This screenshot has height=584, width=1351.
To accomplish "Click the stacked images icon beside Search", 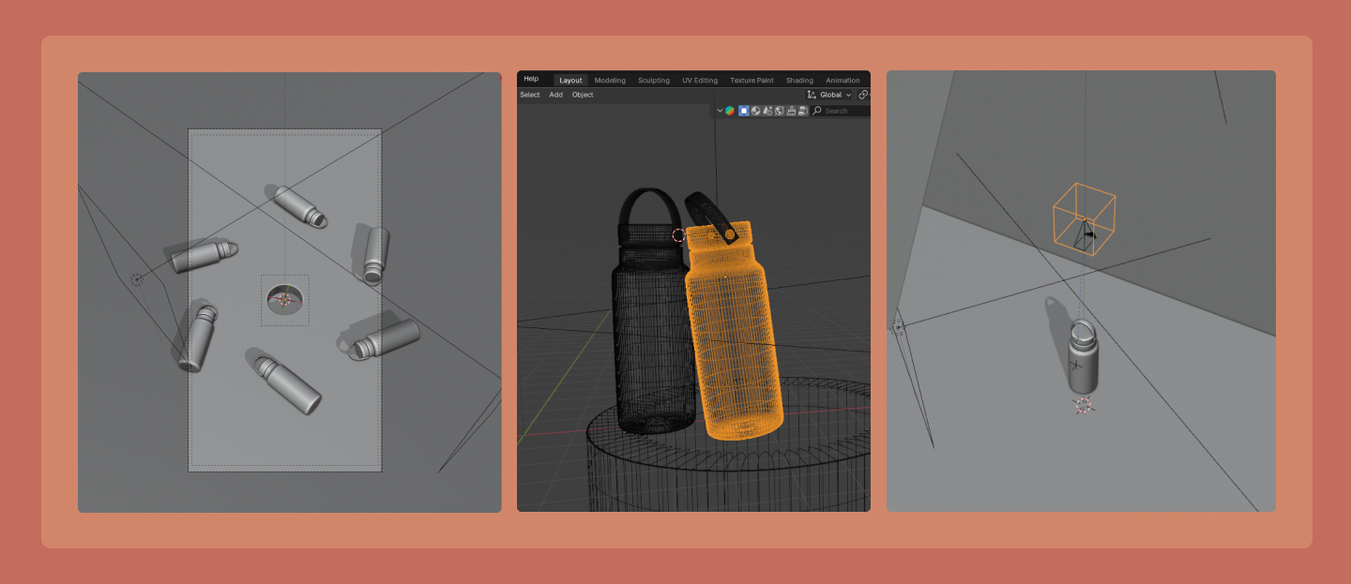I will [802, 111].
